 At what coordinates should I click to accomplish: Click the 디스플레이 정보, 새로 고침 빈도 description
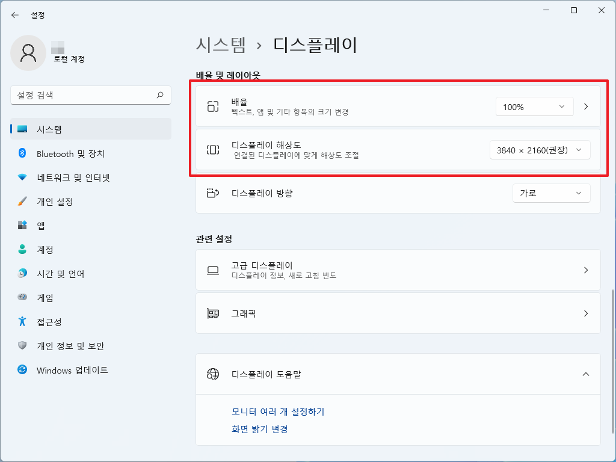284,276
